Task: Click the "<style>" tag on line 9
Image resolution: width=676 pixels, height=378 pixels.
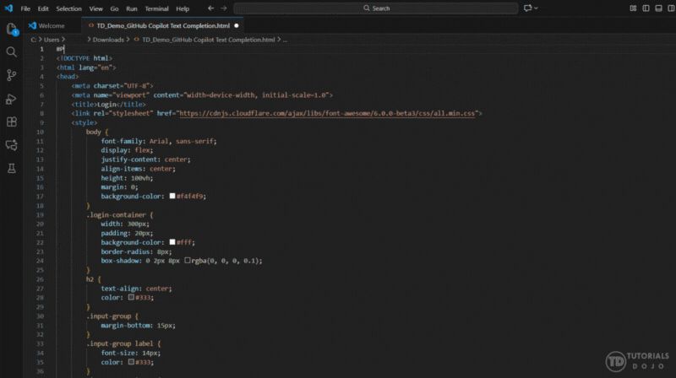Action: click(84, 122)
